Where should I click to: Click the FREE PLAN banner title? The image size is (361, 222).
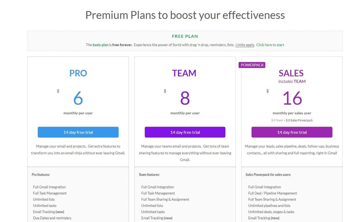pyautogui.click(x=185, y=36)
